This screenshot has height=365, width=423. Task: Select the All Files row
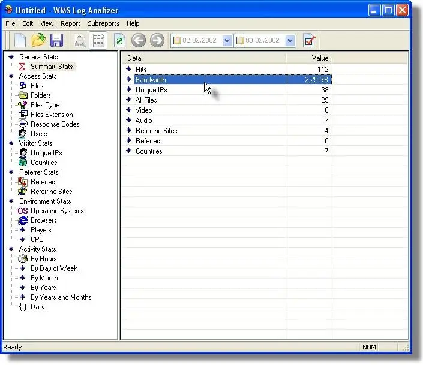click(x=227, y=100)
